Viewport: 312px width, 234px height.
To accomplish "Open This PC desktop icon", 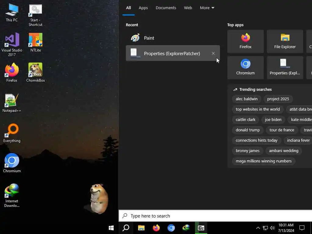I will click(12, 13).
